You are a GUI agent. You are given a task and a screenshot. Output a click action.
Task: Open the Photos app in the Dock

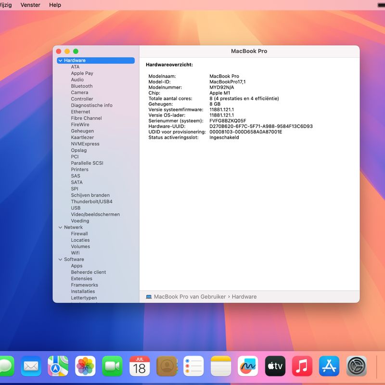[85, 366]
